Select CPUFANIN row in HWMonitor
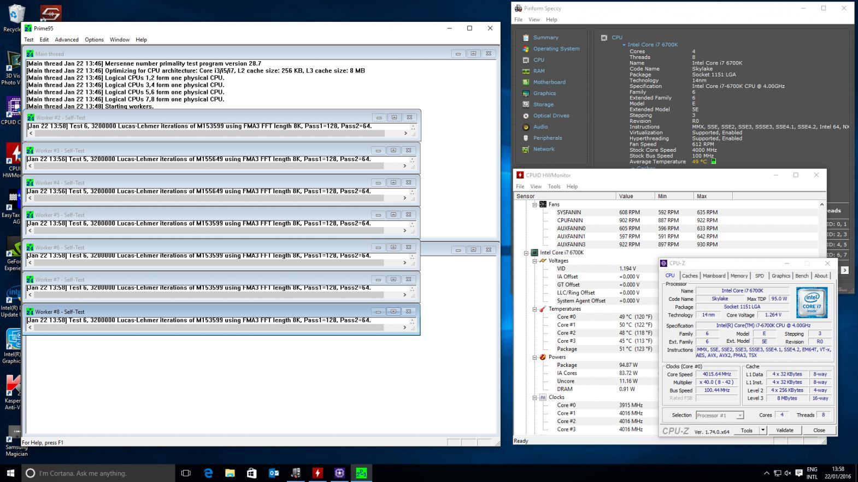Viewport: 858px width, 482px height. [667, 221]
